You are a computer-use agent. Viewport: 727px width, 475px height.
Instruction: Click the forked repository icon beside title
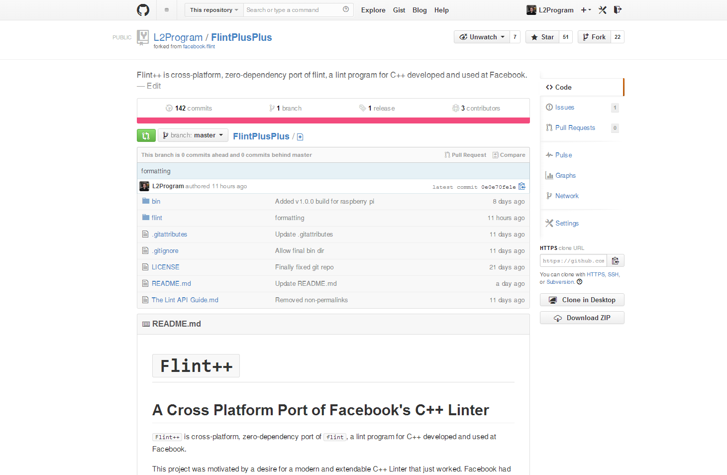(x=143, y=37)
